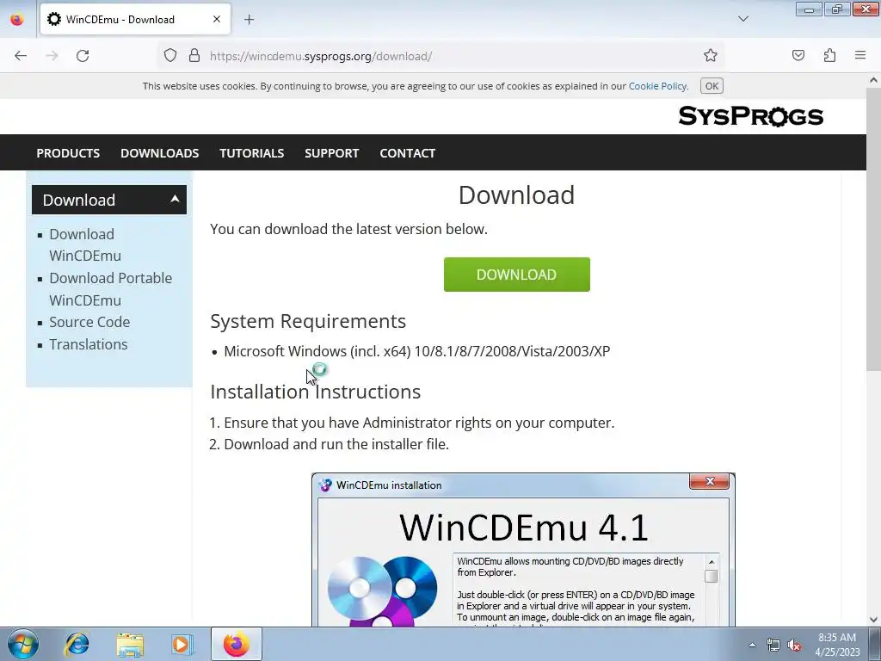Open the DOWNLOADS menu item

159,153
